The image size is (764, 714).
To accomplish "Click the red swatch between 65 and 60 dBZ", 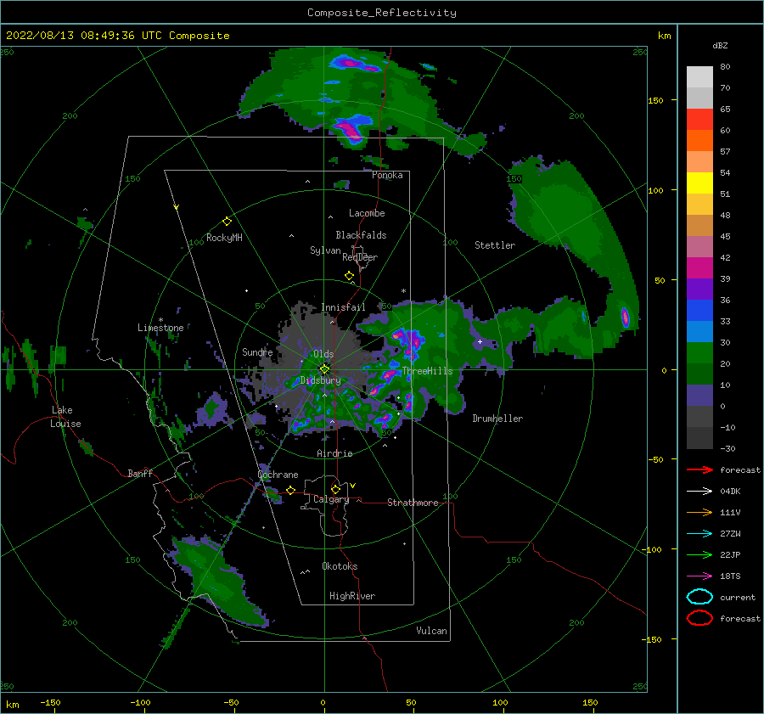I will (x=699, y=120).
